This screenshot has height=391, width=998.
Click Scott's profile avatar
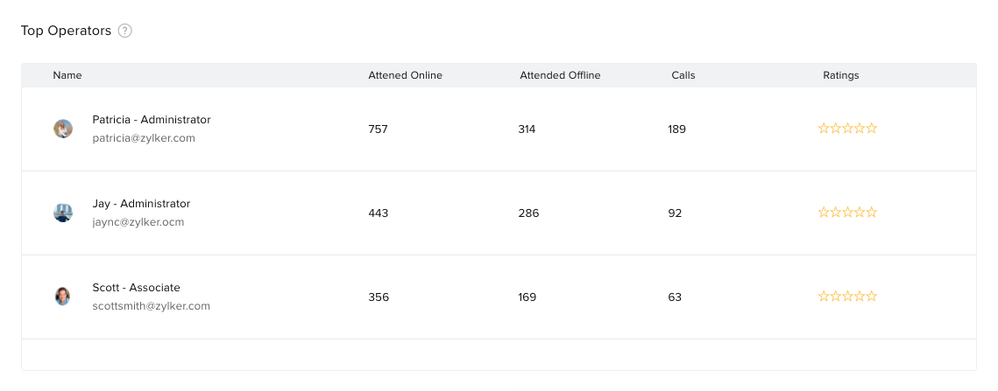tap(63, 297)
